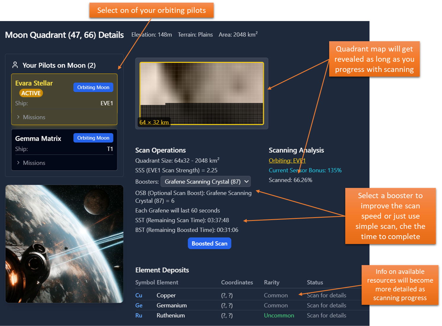Viewport: 442px width, 326px height.
Task: Click Orbiting Moon badge for Gemma Matrix
Action: (93, 138)
